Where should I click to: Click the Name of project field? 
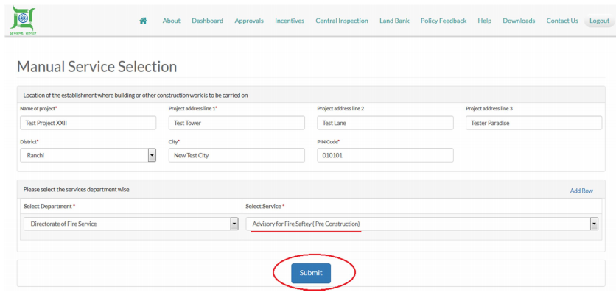click(x=88, y=123)
